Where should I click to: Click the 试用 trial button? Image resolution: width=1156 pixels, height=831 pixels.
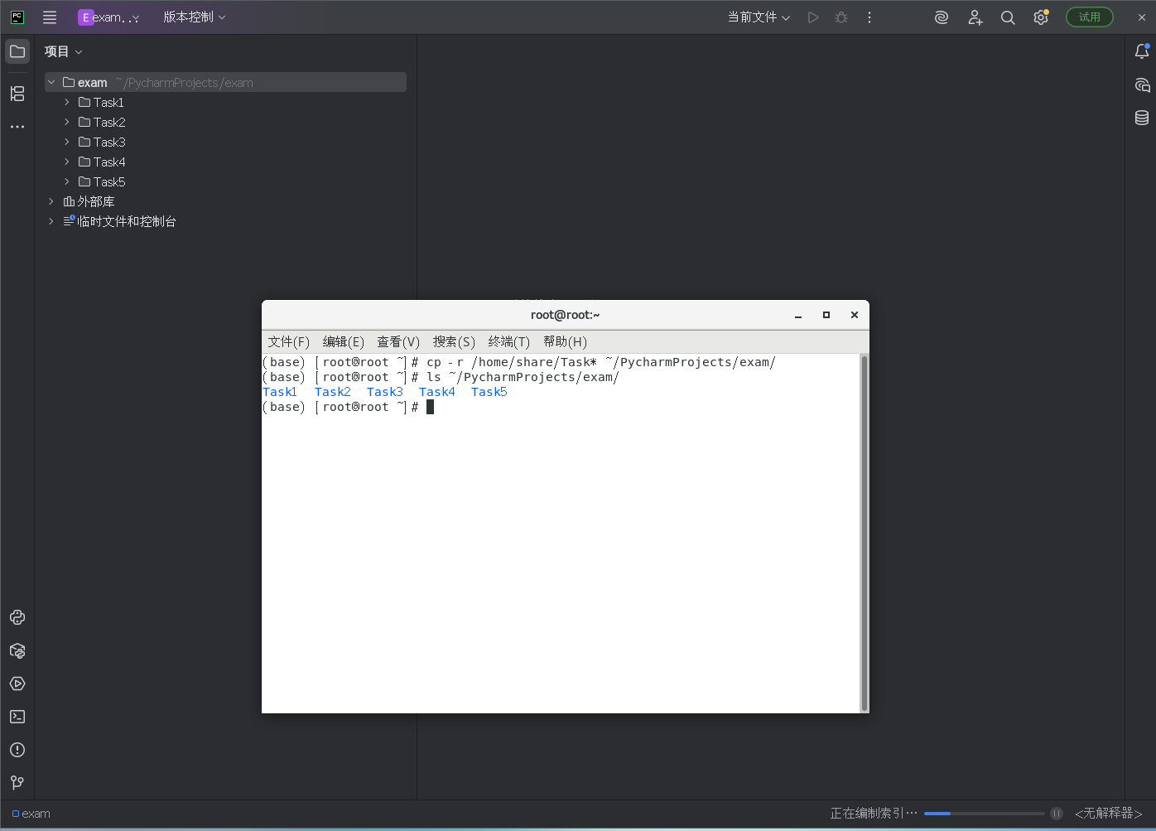coord(1090,17)
